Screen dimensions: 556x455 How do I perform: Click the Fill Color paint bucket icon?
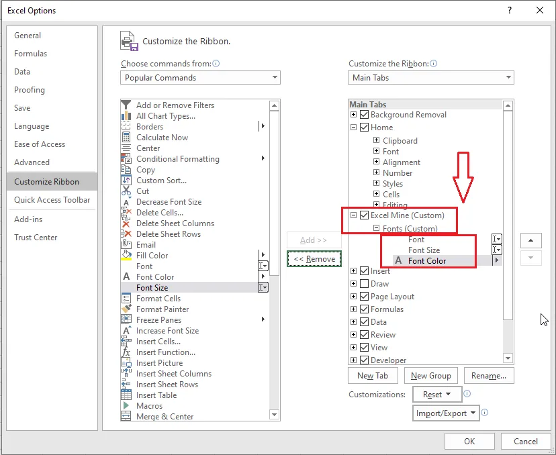point(126,255)
